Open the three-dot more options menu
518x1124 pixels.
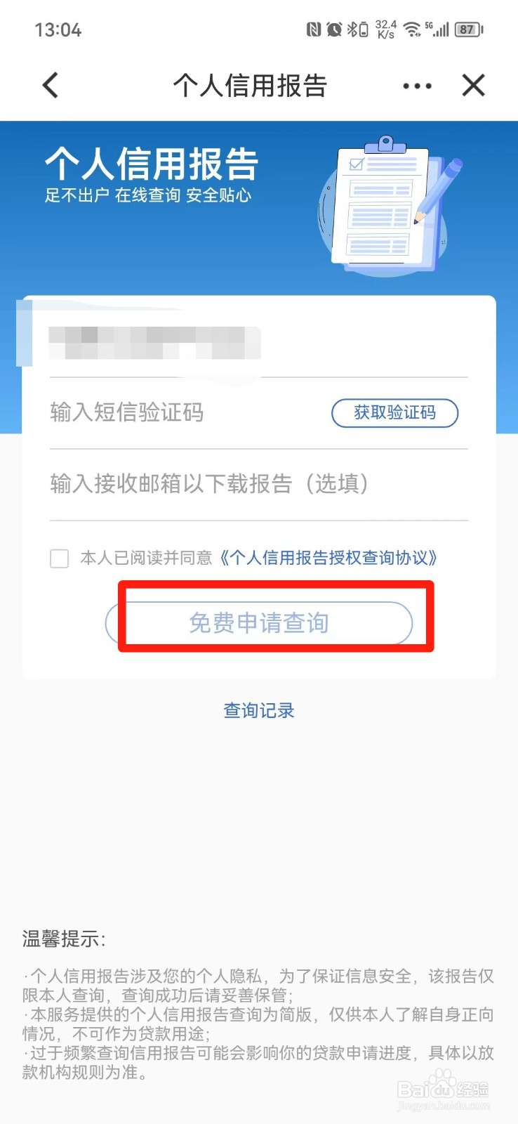tap(417, 86)
